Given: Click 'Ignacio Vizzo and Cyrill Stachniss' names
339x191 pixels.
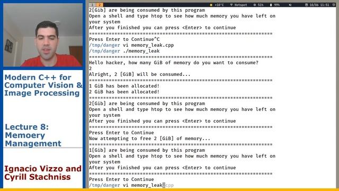Looking at the screenshot, I should click(43, 172).
